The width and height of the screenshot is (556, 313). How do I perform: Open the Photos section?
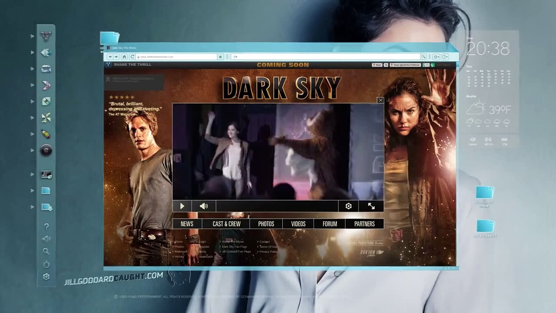[266, 224]
